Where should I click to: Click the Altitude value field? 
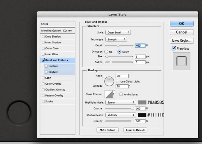pos(122,86)
